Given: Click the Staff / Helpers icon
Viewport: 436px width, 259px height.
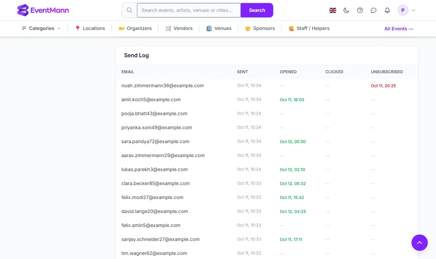Looking at the screenshot, I should point(292,28).
